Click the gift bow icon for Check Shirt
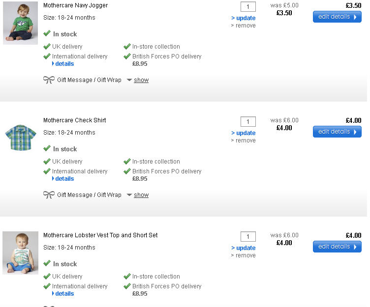 click(49, 195)
